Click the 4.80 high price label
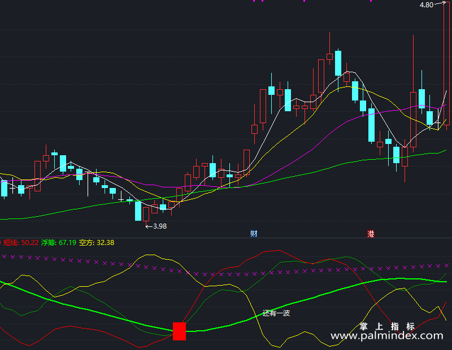 [427, 5]
